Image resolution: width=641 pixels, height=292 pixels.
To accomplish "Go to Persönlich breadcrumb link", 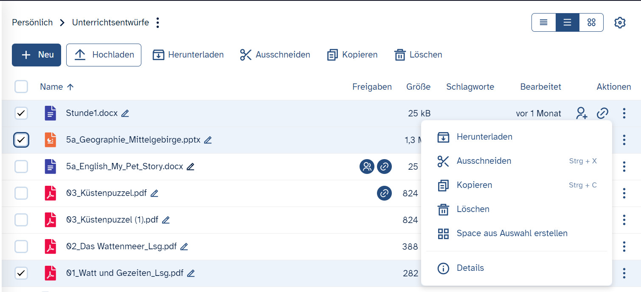I will pyautogui.click(x=32, y=23).
